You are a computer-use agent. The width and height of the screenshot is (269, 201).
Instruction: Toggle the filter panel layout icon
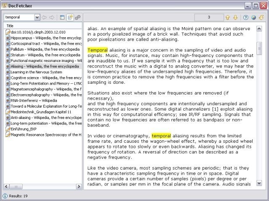[x=62, y=18]
